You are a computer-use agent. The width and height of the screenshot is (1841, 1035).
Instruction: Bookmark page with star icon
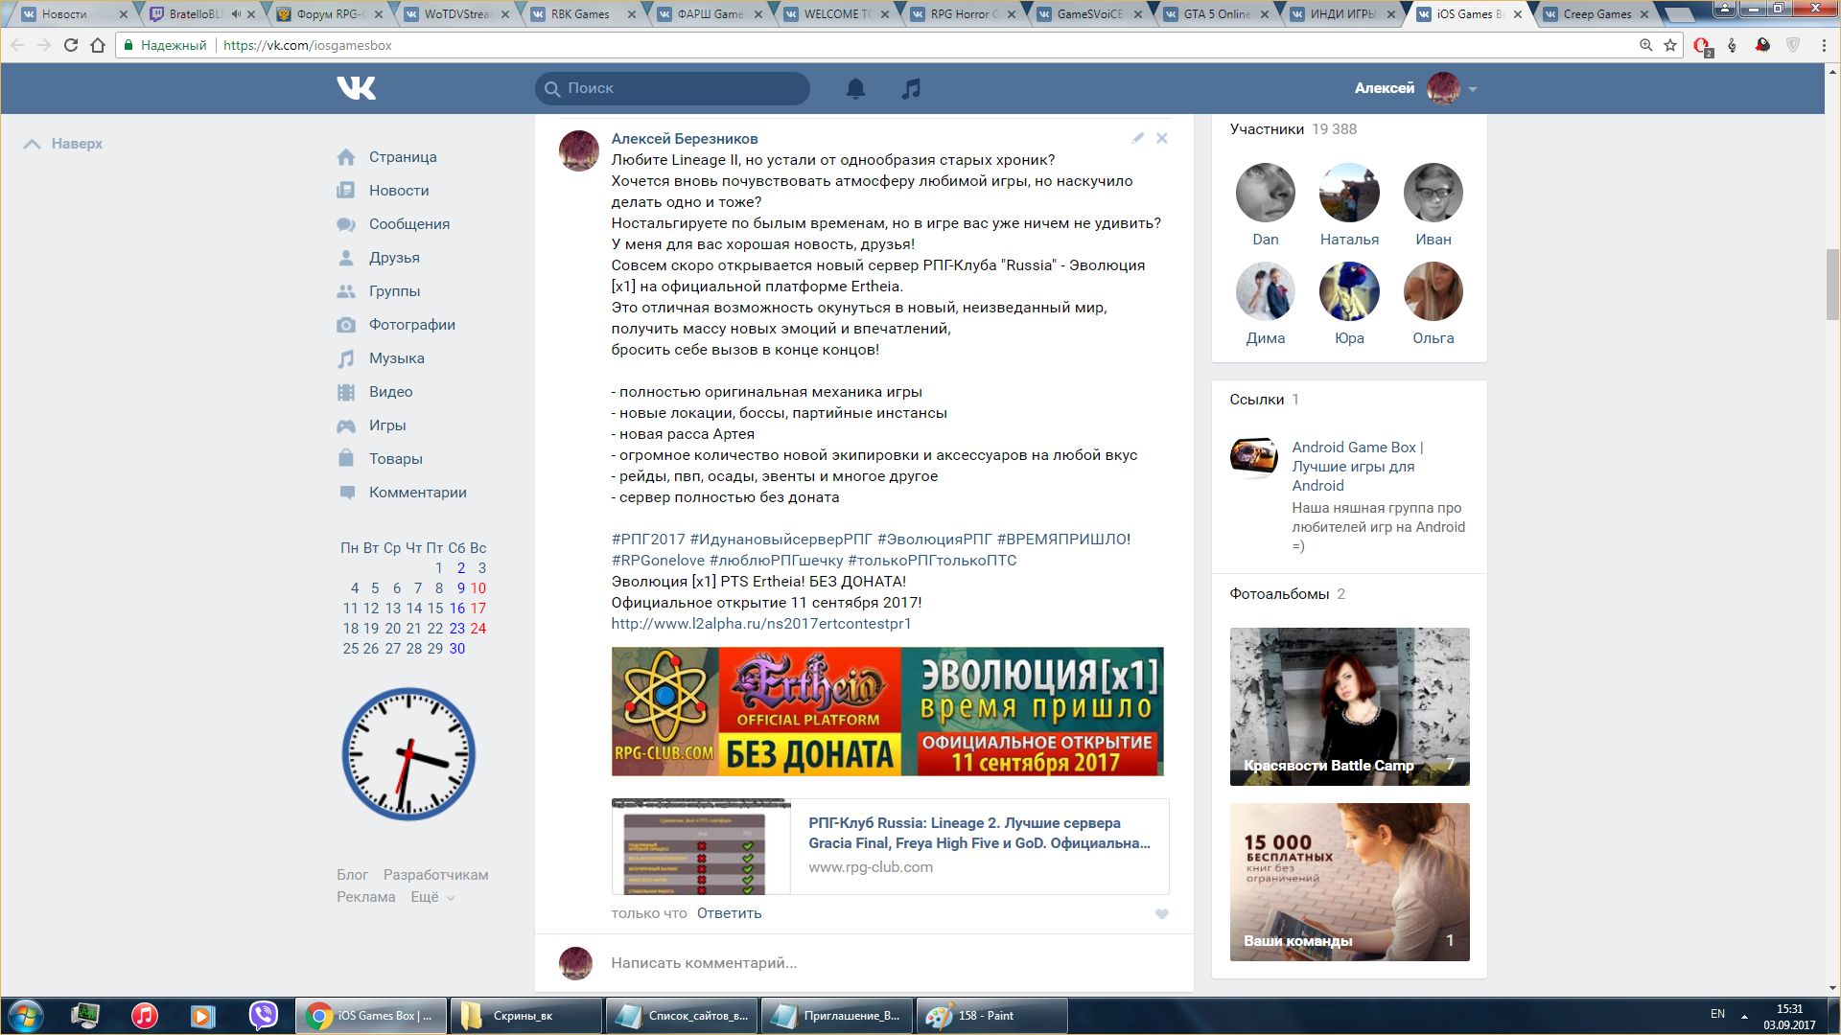click(1670, 45)
